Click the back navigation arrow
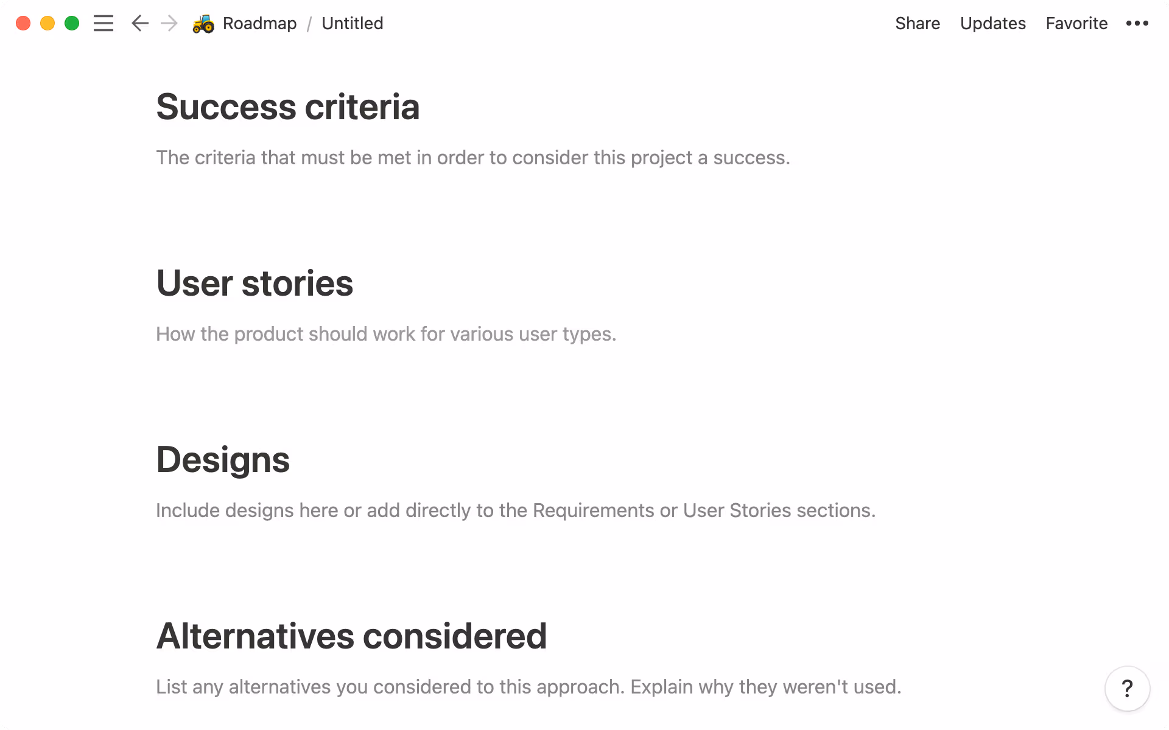 tap(139, 23)
